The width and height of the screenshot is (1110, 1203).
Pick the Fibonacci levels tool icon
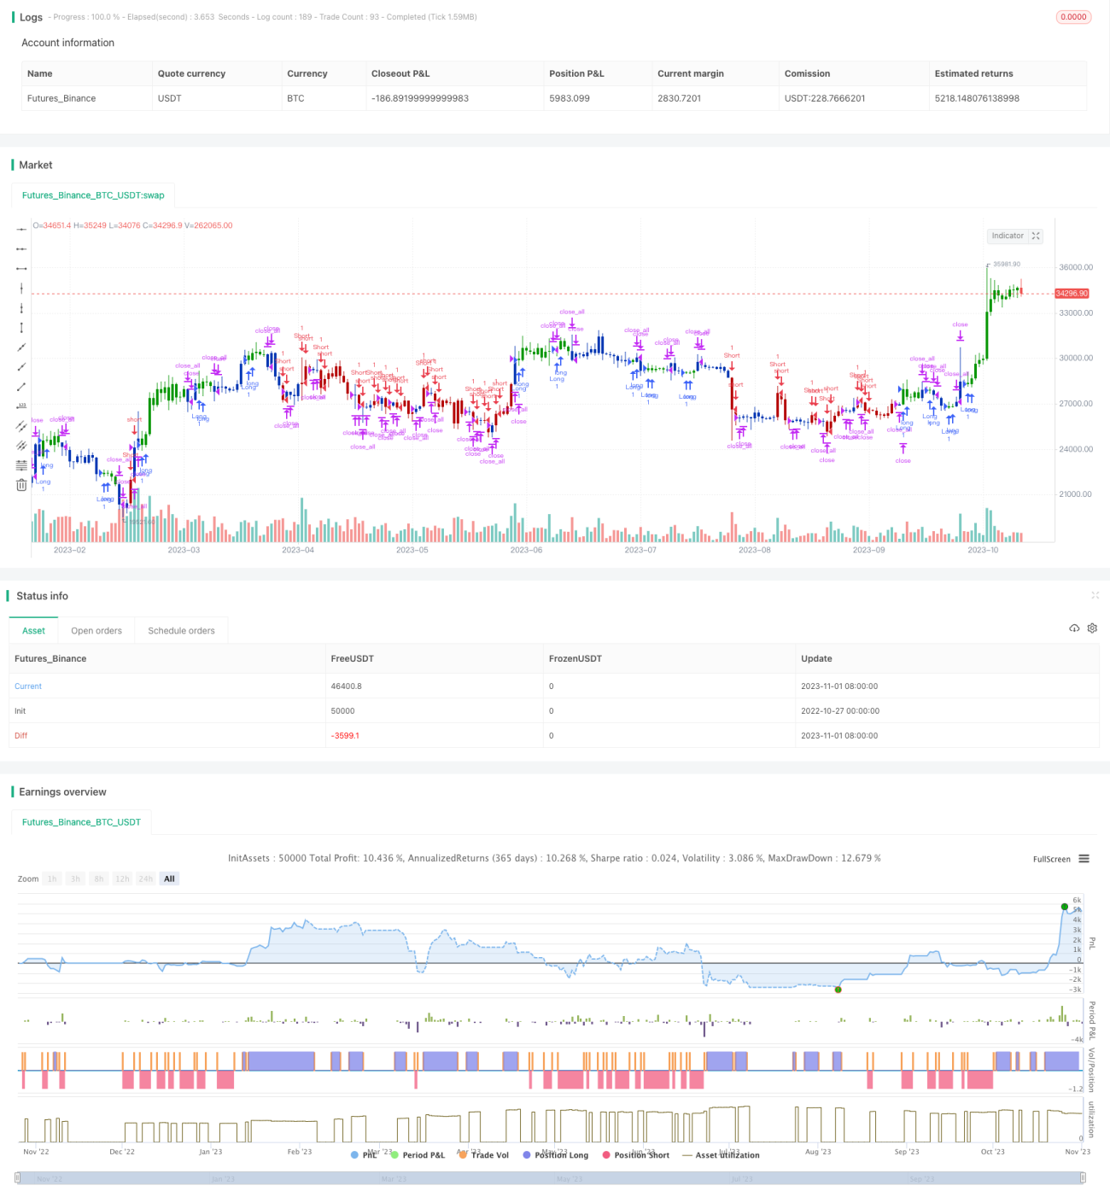[x=21, y=465]
